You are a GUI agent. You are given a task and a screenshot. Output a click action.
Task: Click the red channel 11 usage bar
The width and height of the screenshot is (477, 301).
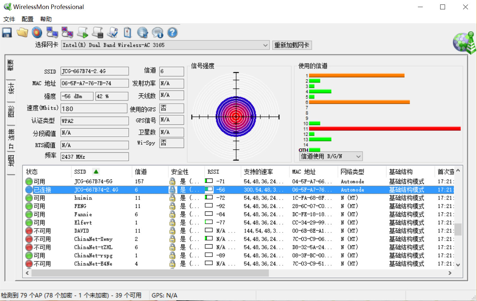(385, 129)
